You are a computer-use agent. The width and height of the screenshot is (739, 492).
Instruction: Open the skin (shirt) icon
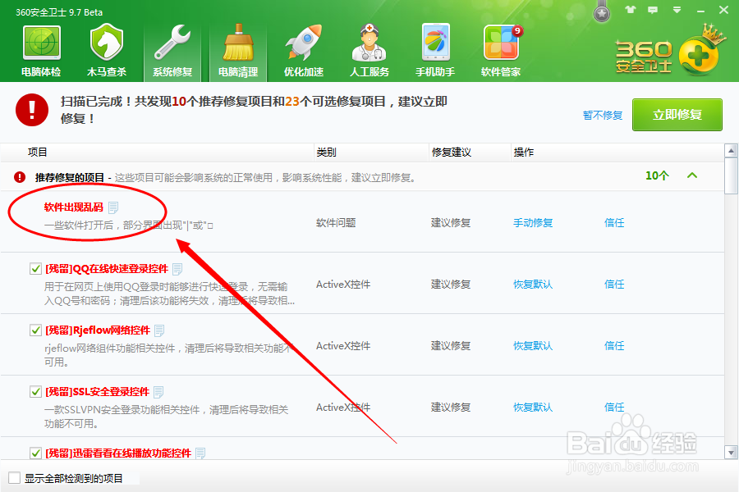tap(630, 9)
